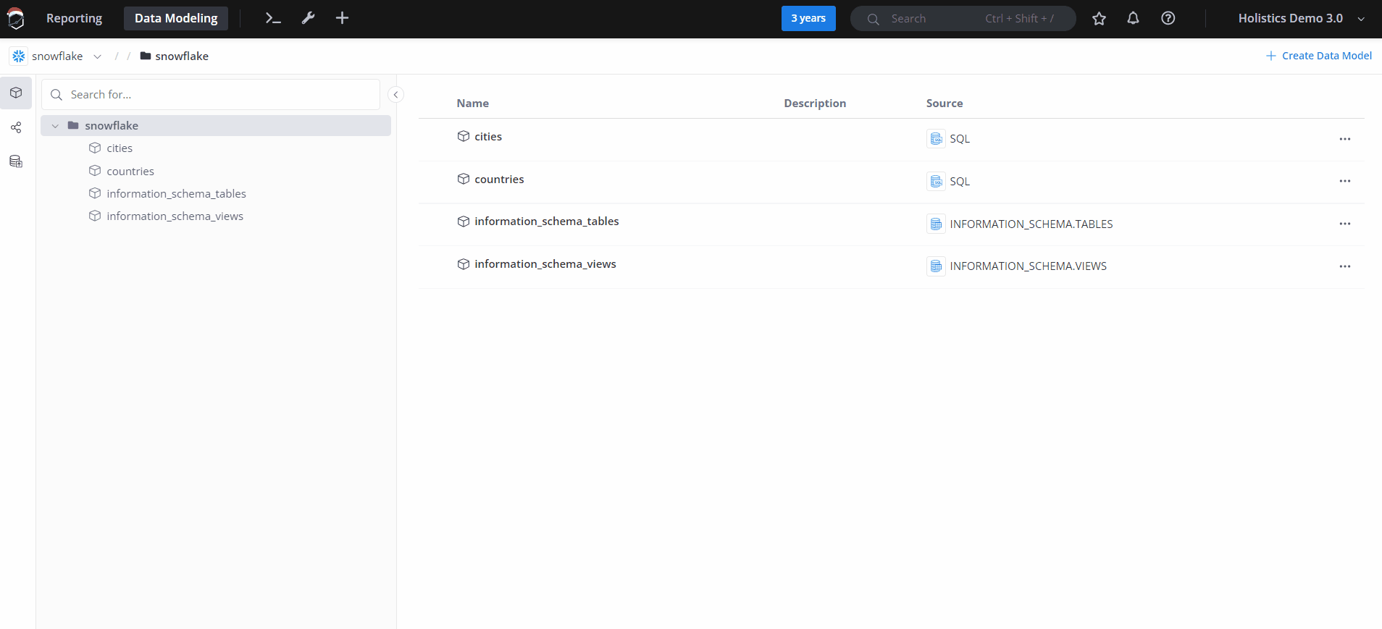This screenshot has width=1382, height=629.
Task: Switch to Data Modeling tab
Action: click(x=176, y=18)
